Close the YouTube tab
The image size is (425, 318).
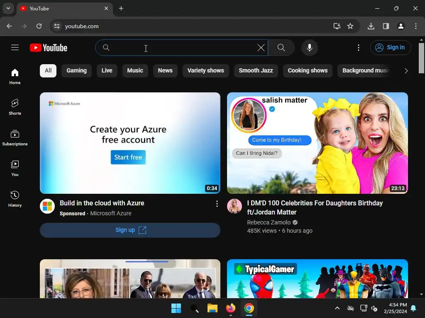tap(106, 8)
